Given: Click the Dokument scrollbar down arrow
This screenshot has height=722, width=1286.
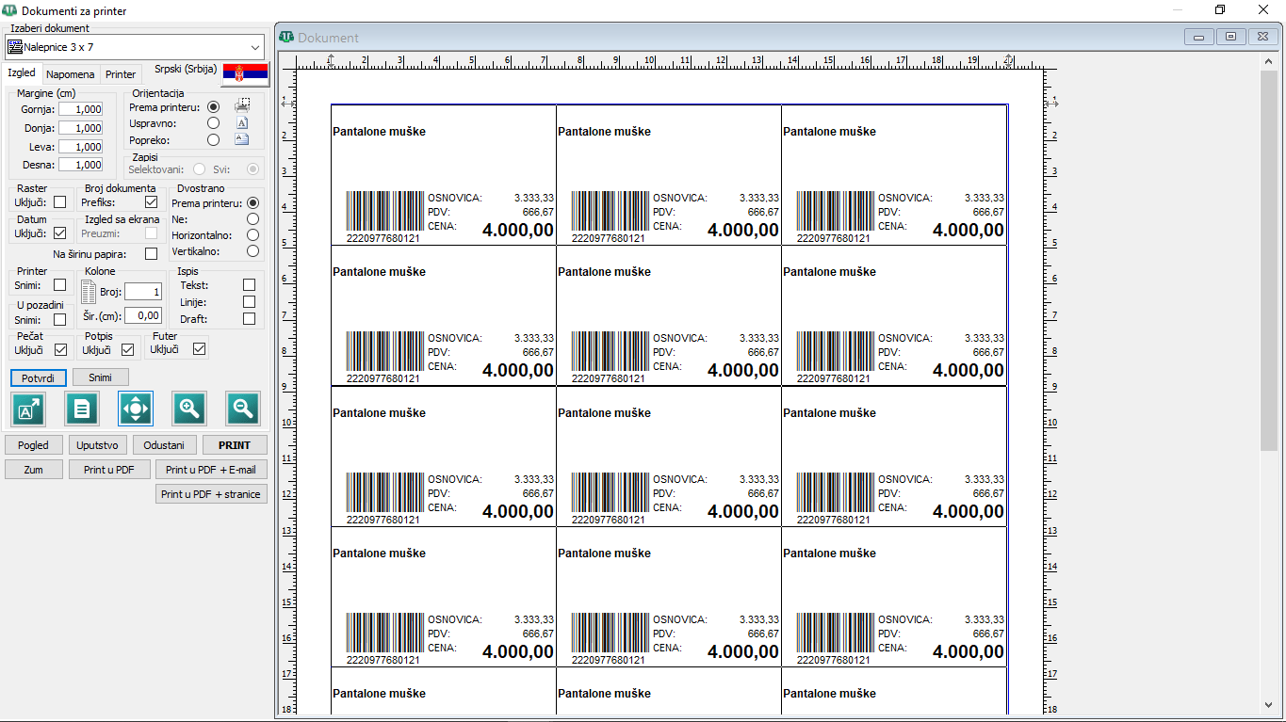Looking at the screenshot, I should click(1269, 704).
